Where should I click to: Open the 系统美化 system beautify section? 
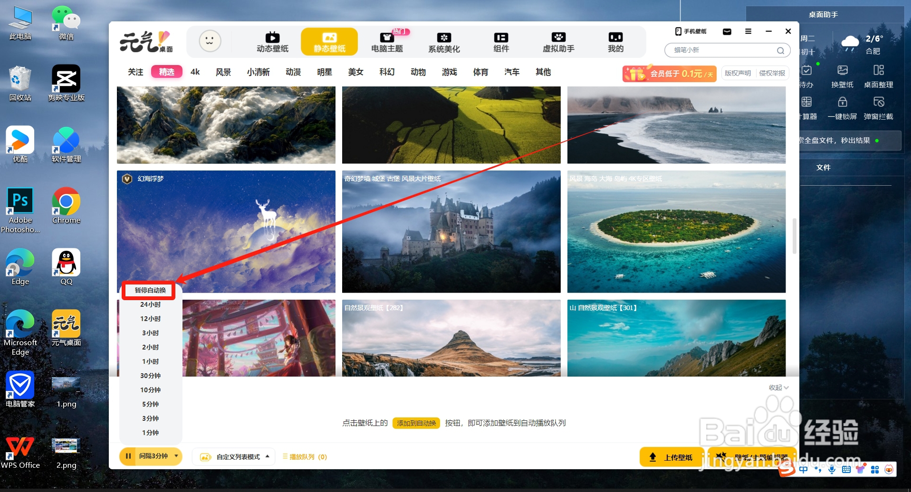[444, 42]
